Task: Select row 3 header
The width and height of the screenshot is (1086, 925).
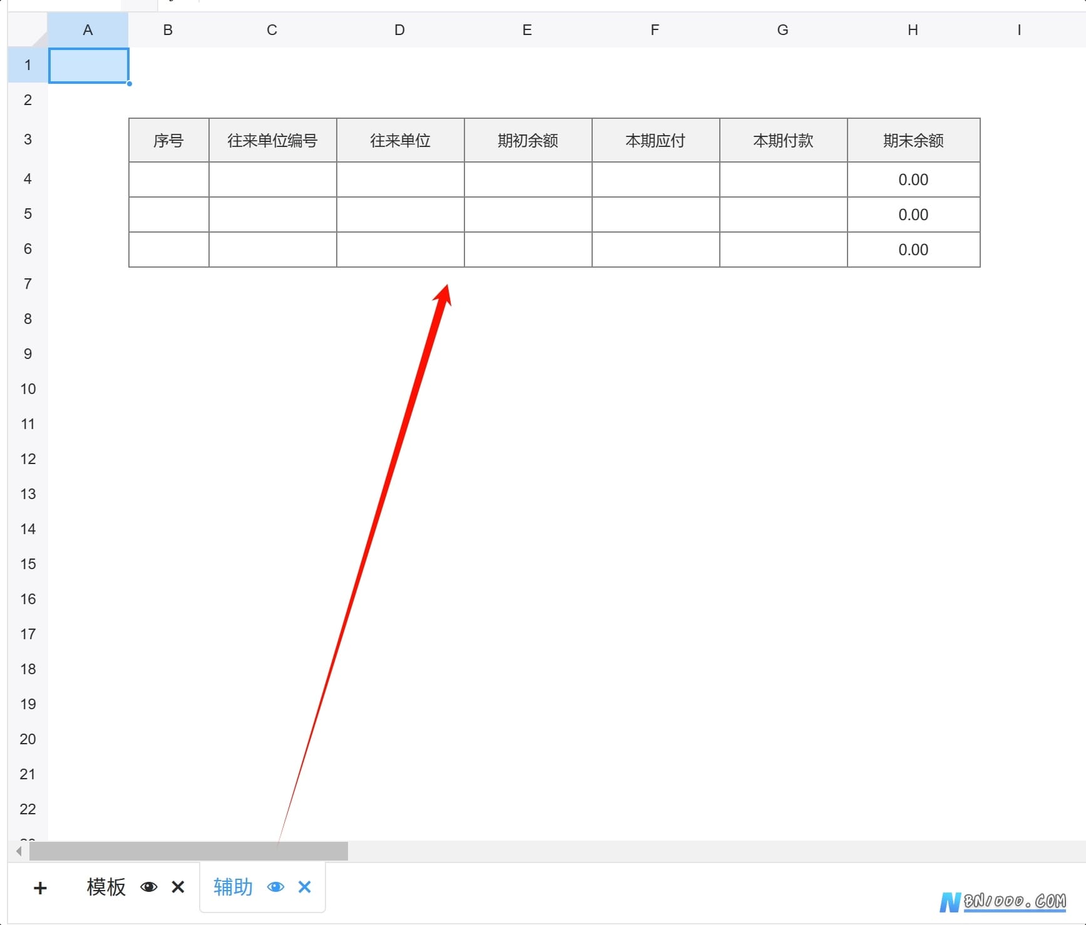Action: [28, 139]
